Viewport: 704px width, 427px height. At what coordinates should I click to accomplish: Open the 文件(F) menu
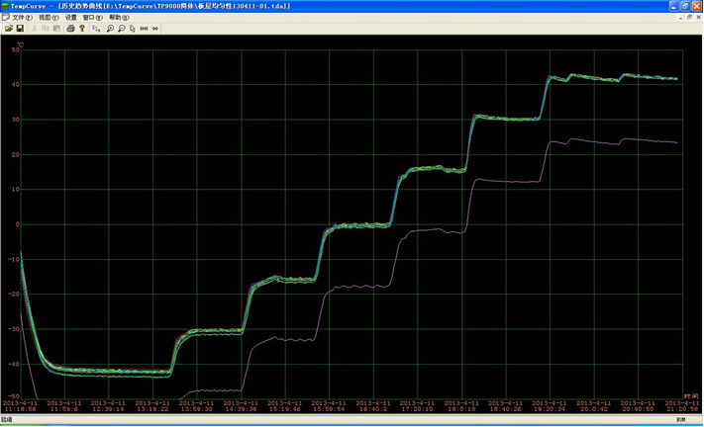click(21, 18)
